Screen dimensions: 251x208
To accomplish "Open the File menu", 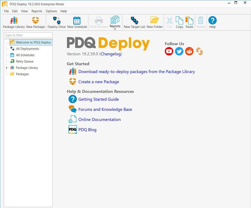I will 6,11.
